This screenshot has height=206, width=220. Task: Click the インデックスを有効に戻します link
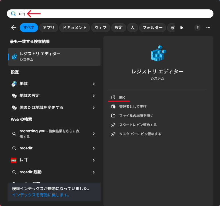point(41,195)
